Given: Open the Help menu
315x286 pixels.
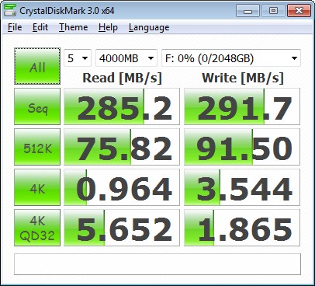Looking at the screenshot, I should point(108,27).
